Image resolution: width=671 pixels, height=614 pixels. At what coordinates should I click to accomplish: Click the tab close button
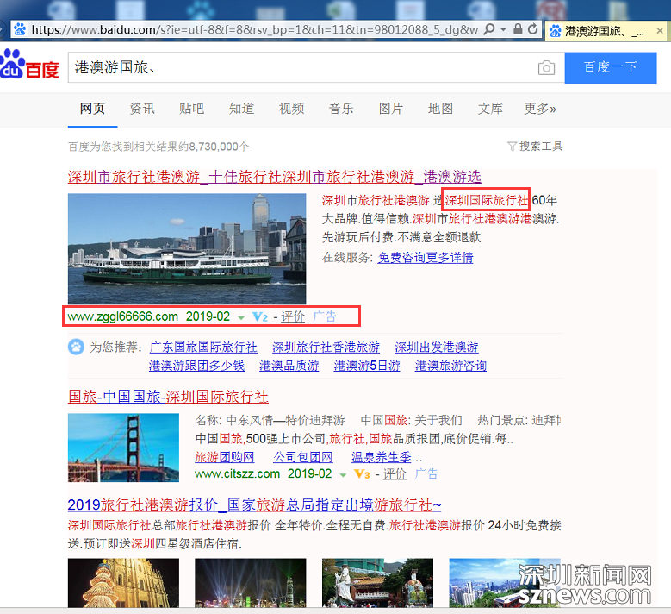click(x=661, y=30)
